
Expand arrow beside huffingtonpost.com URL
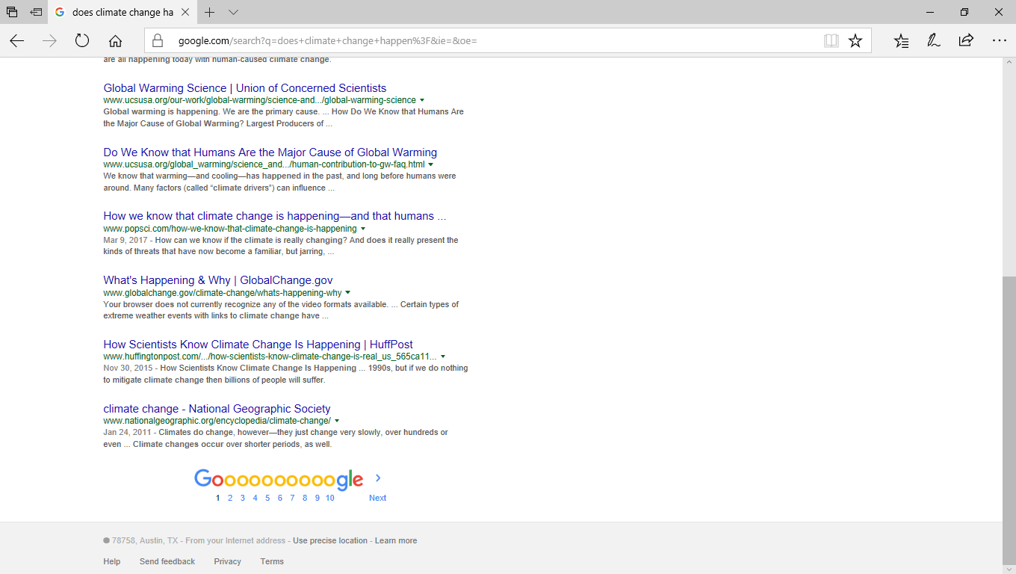443,357
